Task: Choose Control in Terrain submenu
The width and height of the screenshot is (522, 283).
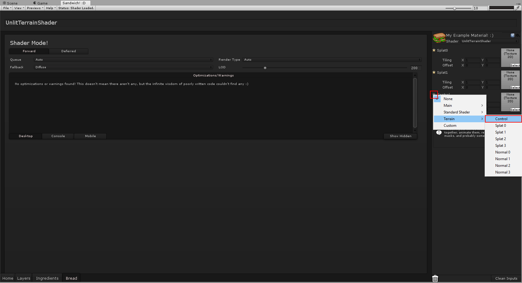Action: [x=503, y=119]
